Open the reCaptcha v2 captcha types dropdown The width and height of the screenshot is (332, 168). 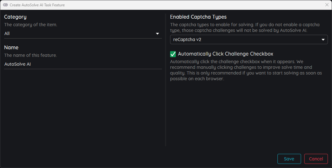tap(249, 39)
